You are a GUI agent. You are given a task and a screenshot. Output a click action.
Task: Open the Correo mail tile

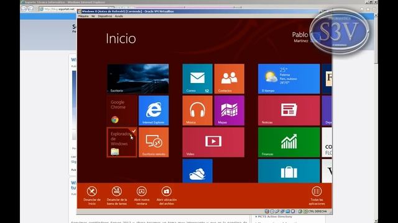pos(198,79)
